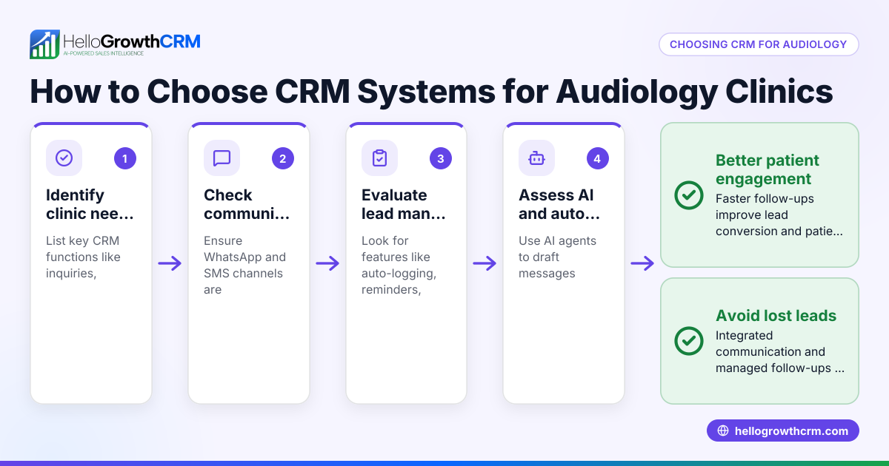Click the checkmark circle icon in step 1 card

pyautogui.click(x=64, y=158)
